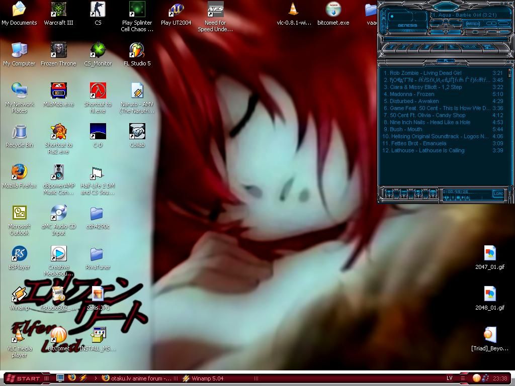Open dMC Audio CD Input shortcut
Image resolution: width=515 pixels, height=386 pixels.
click(58, 220)
